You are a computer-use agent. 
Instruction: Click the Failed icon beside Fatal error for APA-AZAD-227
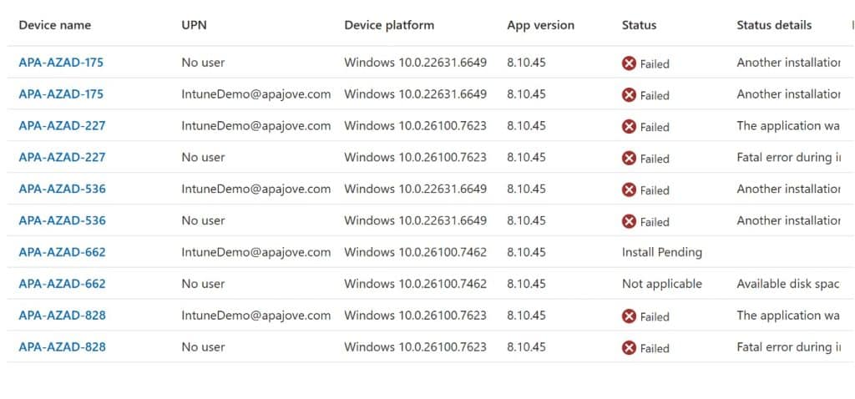click(x=629, y=159)
